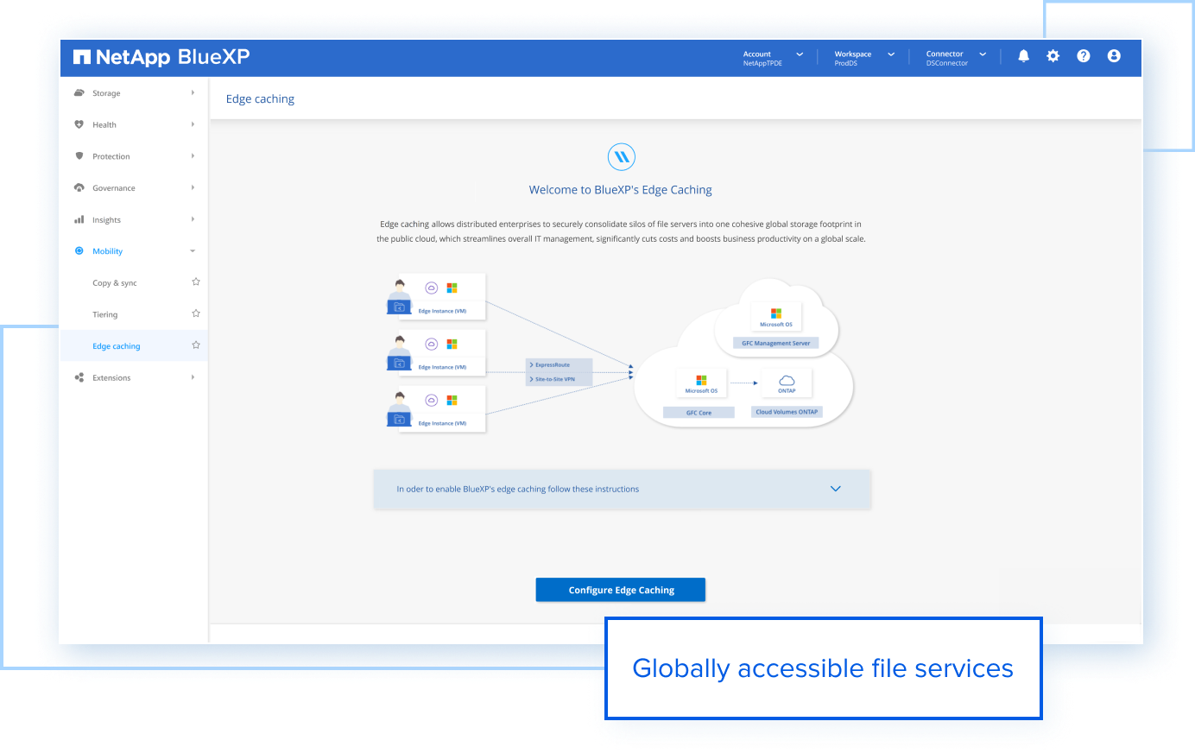Open the edge caching instructions panel
The image size is (1195, 753).
click(835, 488)
